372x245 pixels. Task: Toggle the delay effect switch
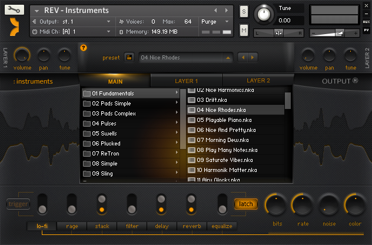coord(161,204)
